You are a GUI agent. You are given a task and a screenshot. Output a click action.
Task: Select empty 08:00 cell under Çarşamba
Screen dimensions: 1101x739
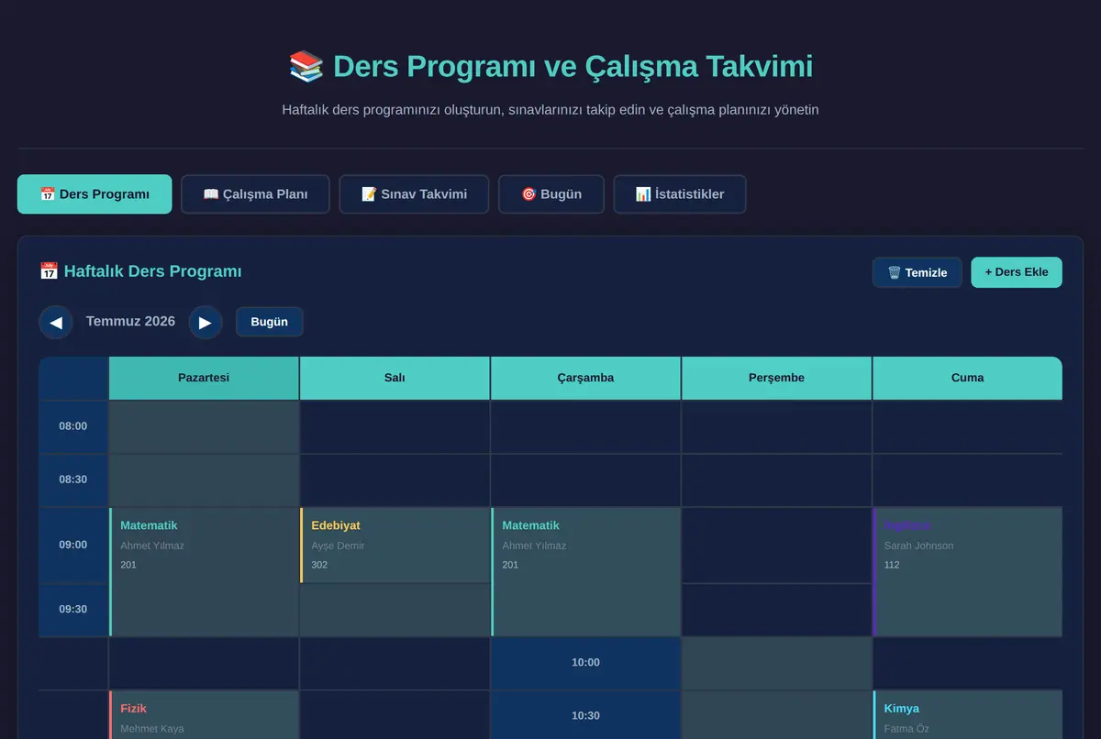click(585, 426)
